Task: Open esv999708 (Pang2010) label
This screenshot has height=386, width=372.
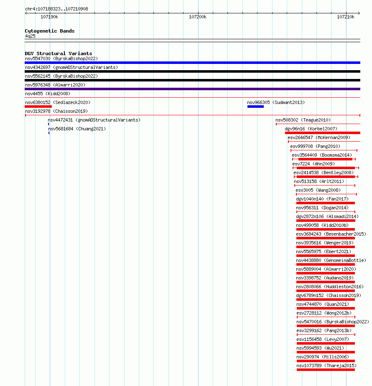Action: 315,147
